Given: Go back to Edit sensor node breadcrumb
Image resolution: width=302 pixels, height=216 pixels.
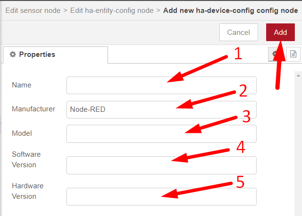Looking at the screenshot, I should point(32,10).
